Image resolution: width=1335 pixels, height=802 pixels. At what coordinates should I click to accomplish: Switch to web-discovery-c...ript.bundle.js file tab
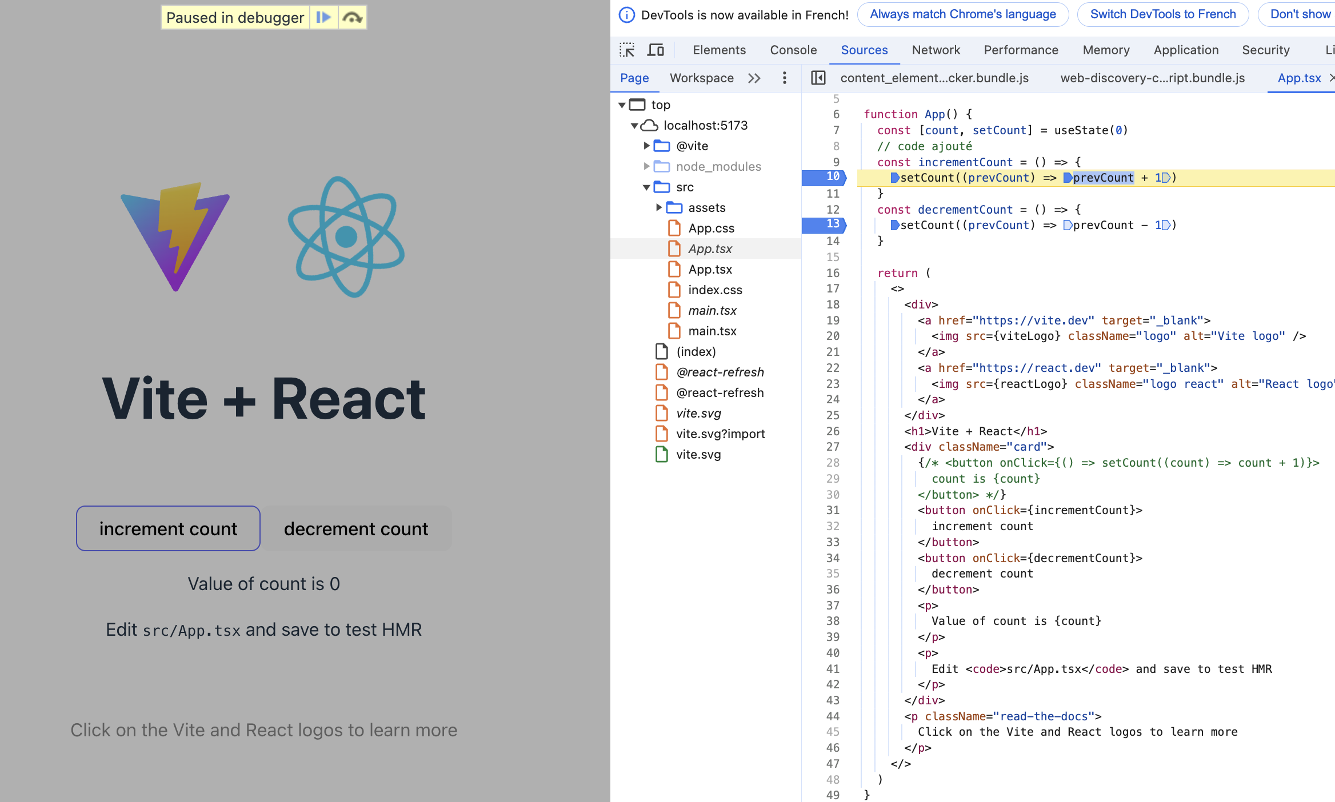tap(1152, 78)
